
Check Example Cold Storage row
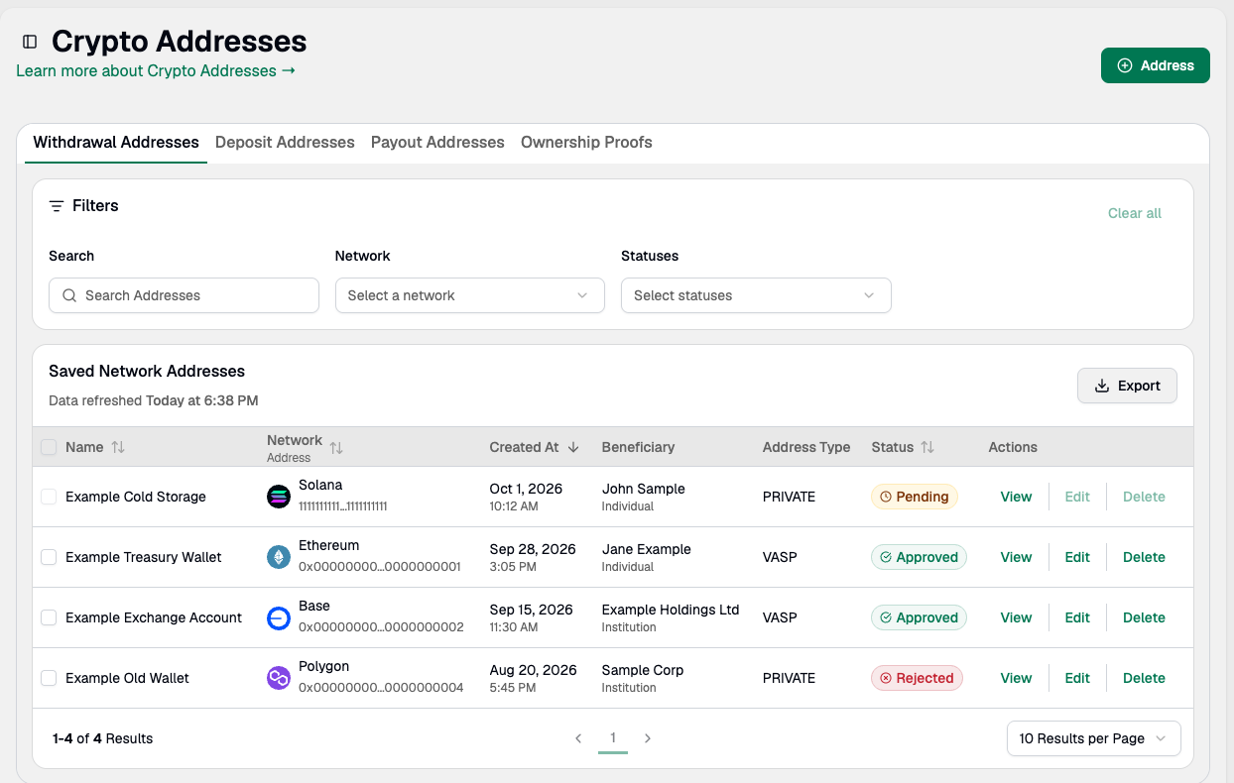pos(49,497)
